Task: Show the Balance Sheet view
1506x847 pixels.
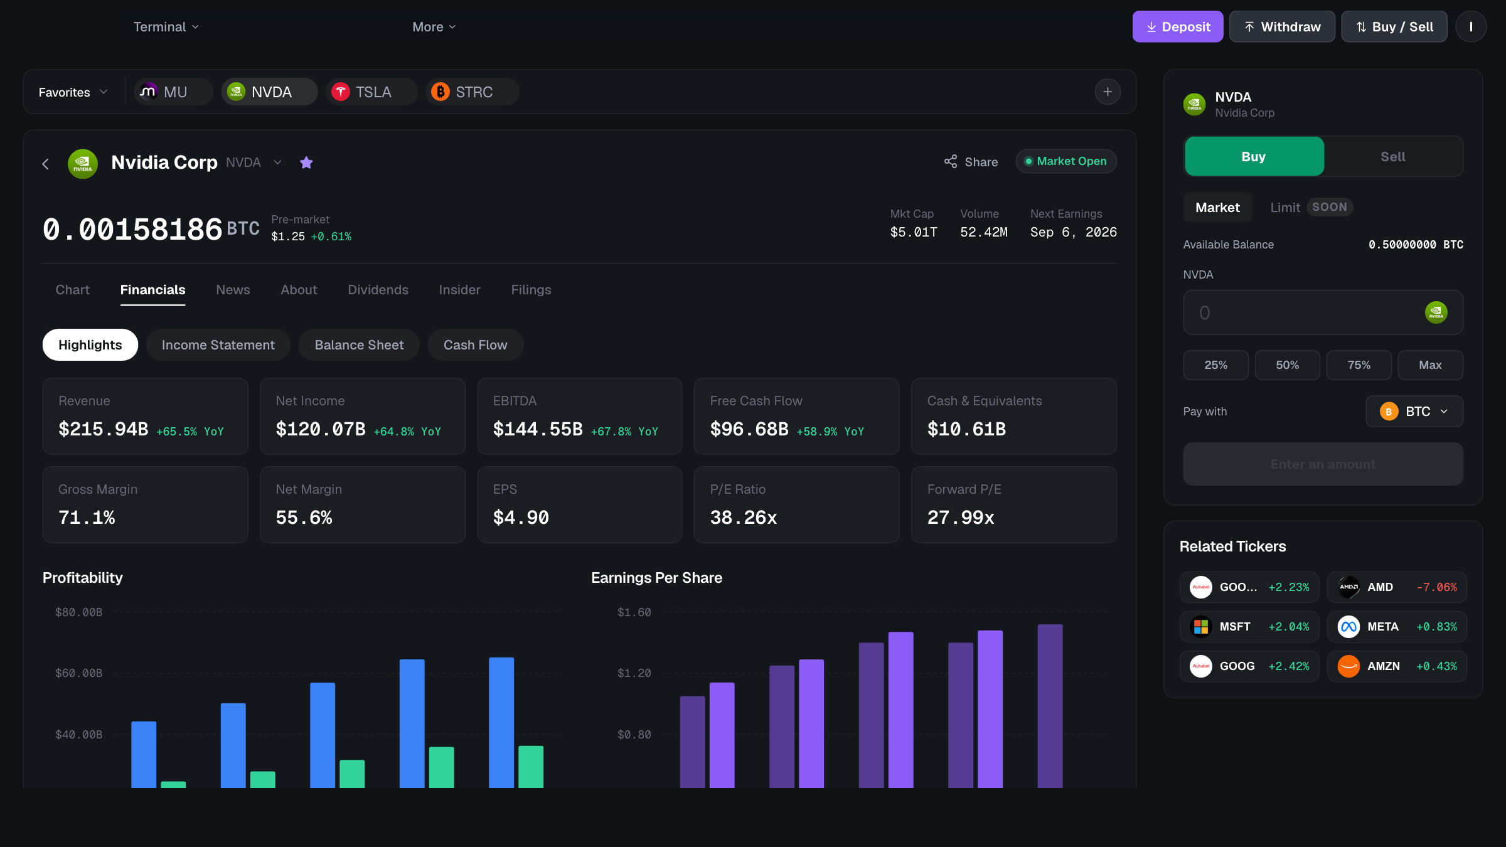Action: 359,344
